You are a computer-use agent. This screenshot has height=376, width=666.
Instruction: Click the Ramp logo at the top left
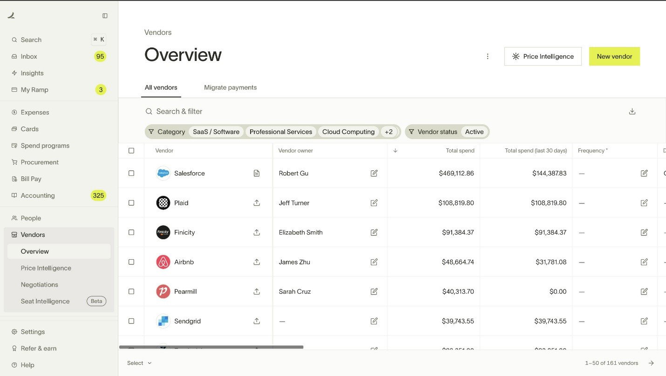(11, 15)
